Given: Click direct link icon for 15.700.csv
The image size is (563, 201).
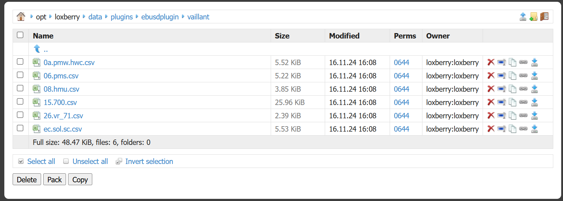Looking at the screenshot, I should point(523,102).
